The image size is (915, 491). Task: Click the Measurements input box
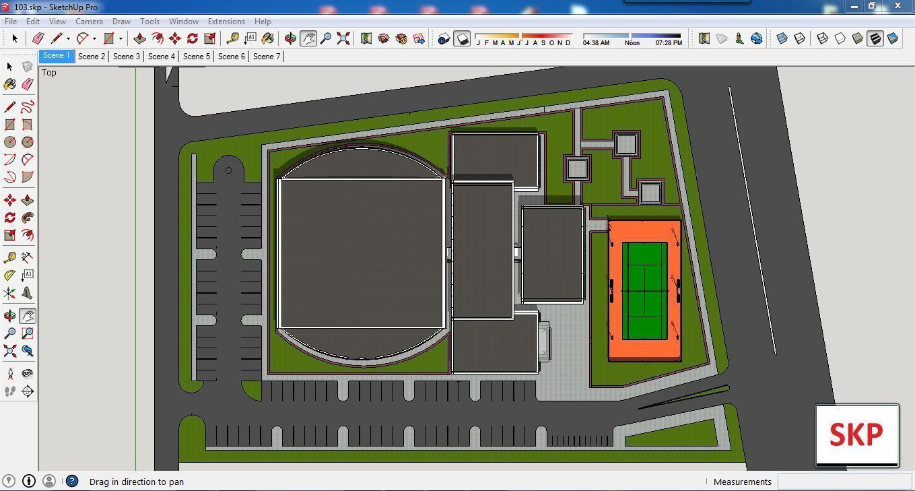point(844,482)
